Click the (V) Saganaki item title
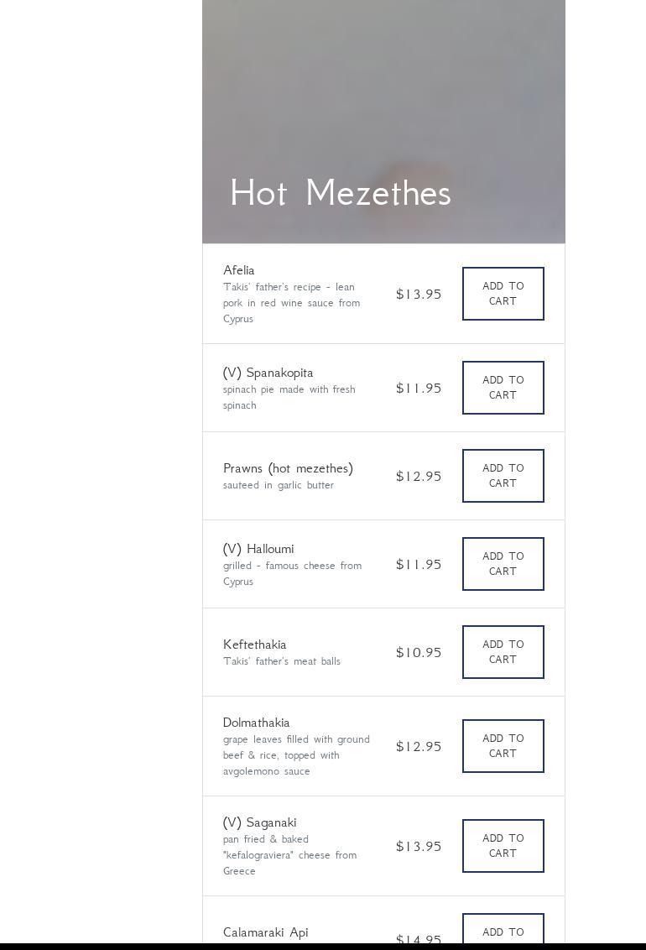646x950 pixels. [259, 822]
